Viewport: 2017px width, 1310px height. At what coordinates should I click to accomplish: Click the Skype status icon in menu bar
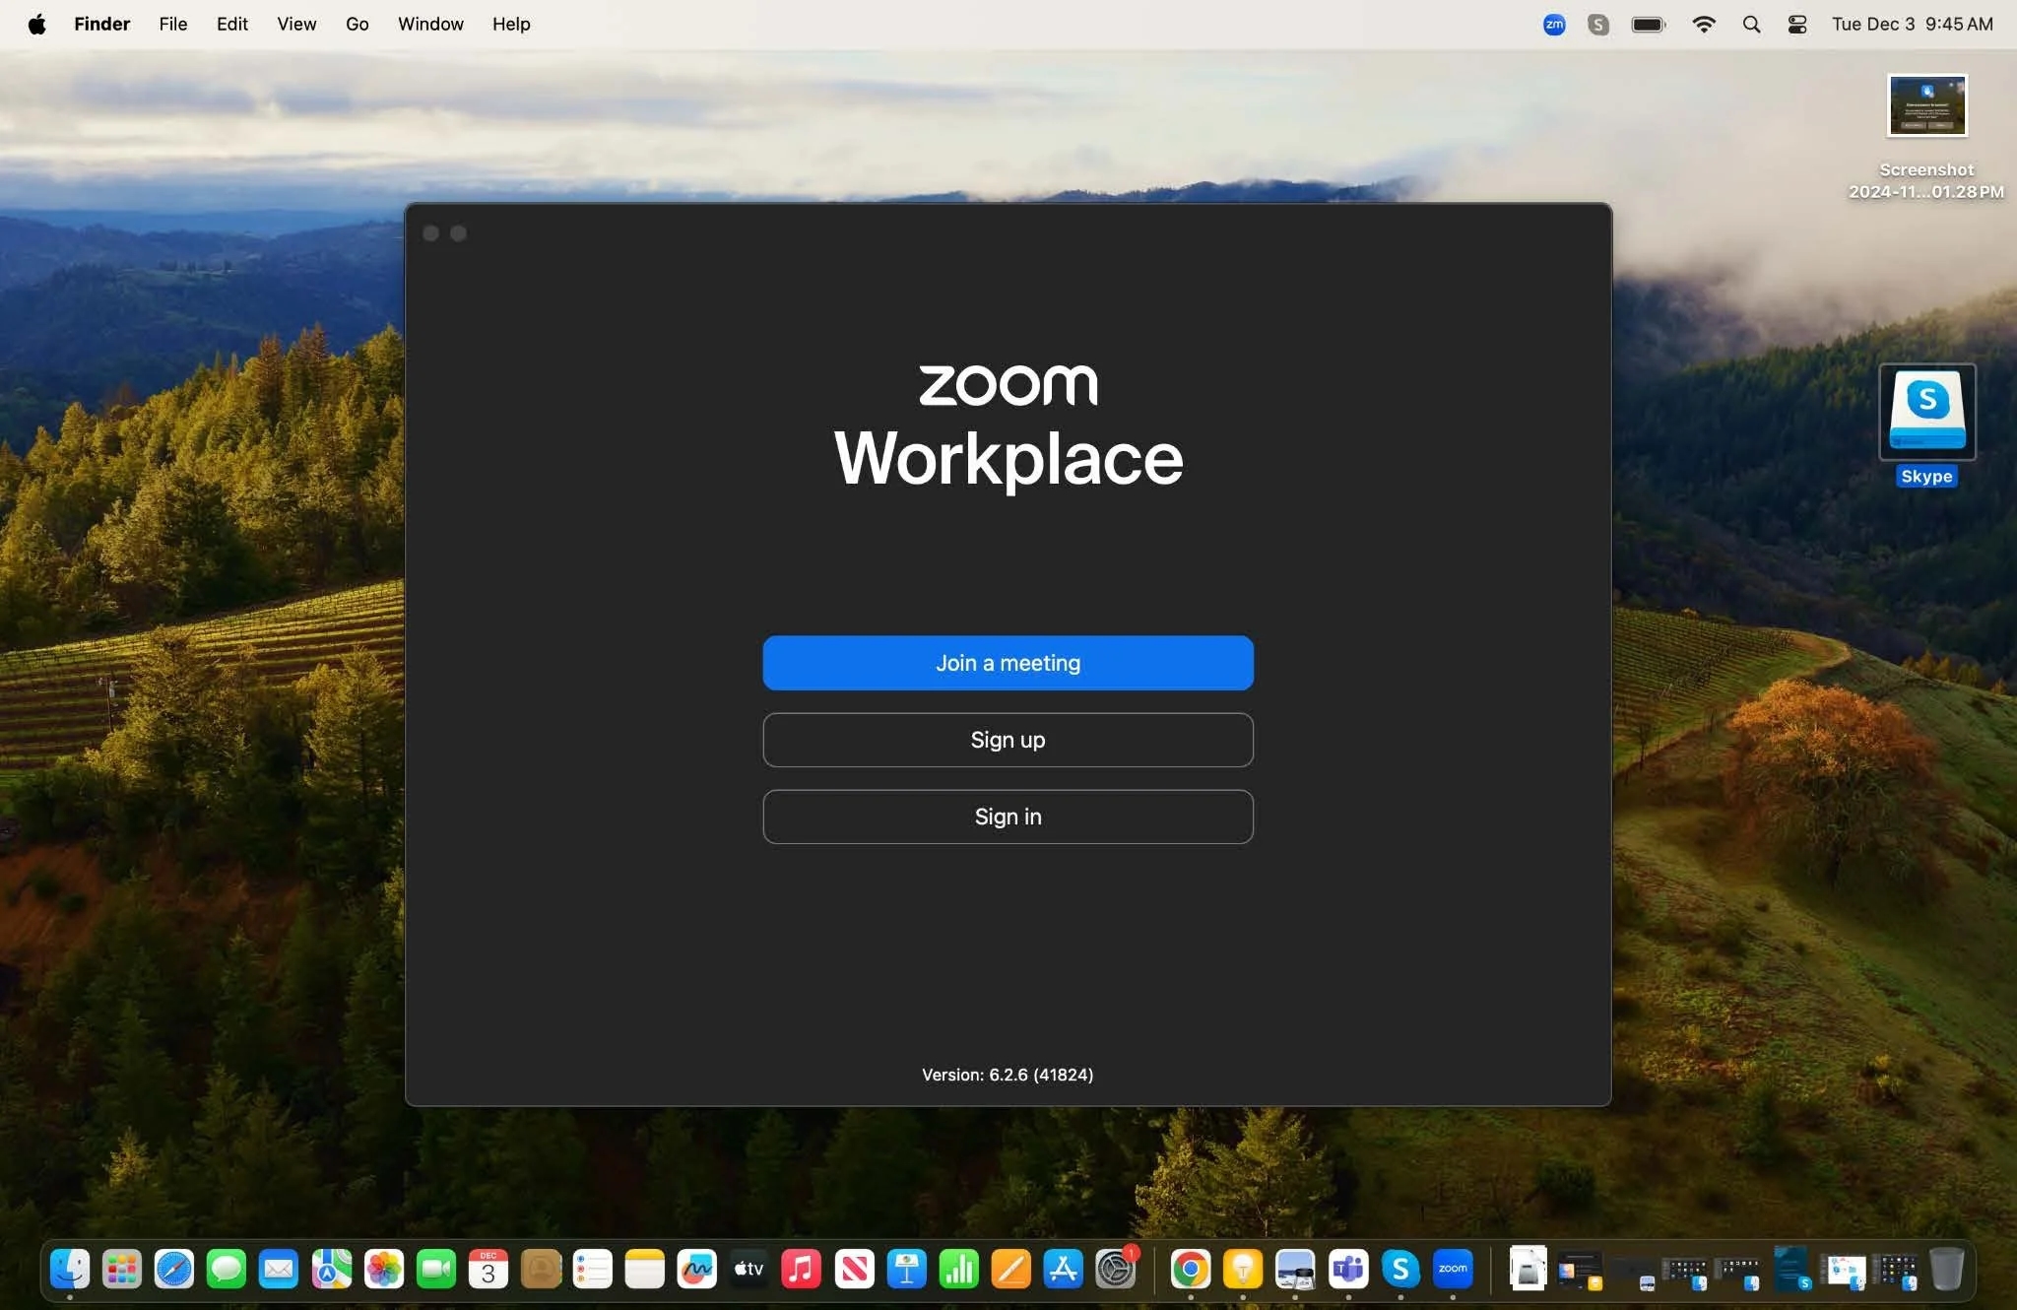click(x=1598, y=24)
